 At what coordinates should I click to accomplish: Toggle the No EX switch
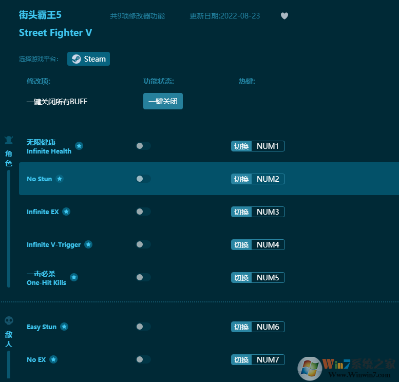pos(143,359)
